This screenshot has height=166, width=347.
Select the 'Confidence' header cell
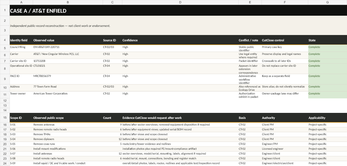coord(180,40)
